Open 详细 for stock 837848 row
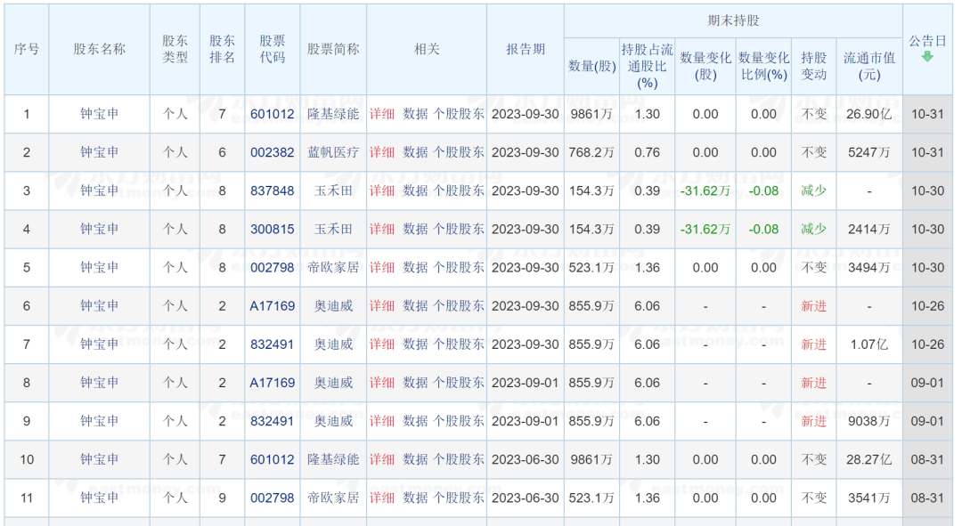 [x=382, y=190]
